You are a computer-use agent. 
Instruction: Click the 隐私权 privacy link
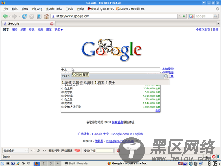point(99,141)
